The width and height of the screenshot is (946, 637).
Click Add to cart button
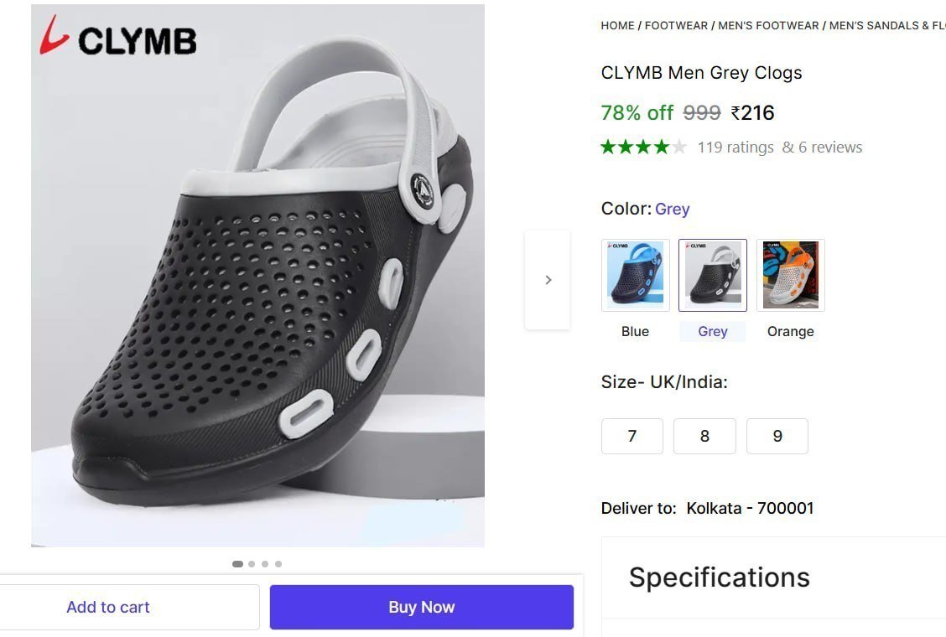pyautogui.click(x=108, y=607)
